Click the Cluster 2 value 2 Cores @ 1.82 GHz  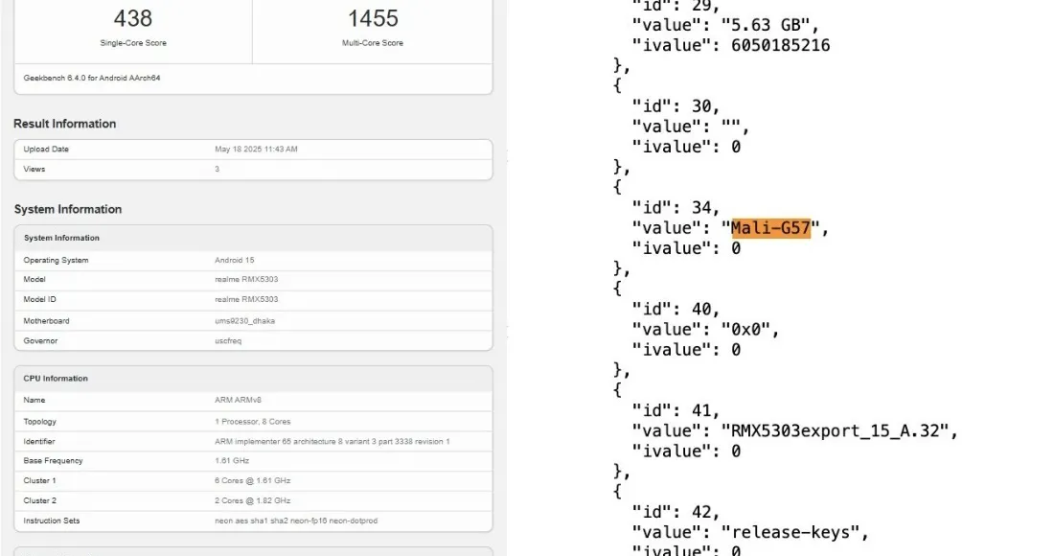pos(253,501)
